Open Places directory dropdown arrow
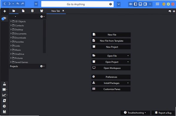 coord(15,16)
